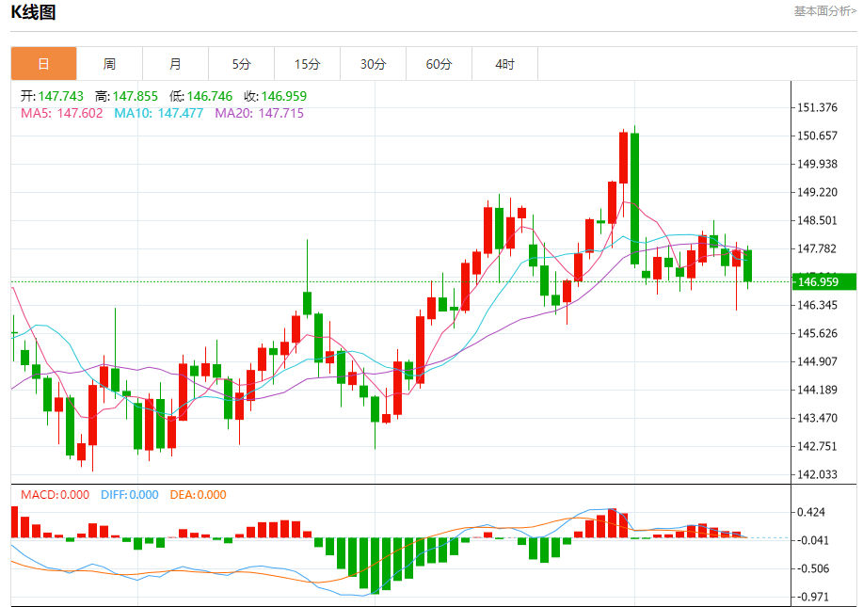863x607 pixels.
Task: Open the 5分 chart tab
Action: pyautogui.click(x=241, y=64)
